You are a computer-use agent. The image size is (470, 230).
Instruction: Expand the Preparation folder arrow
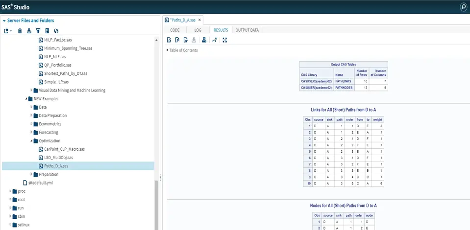pyautogui.click(x=31, y=174)
